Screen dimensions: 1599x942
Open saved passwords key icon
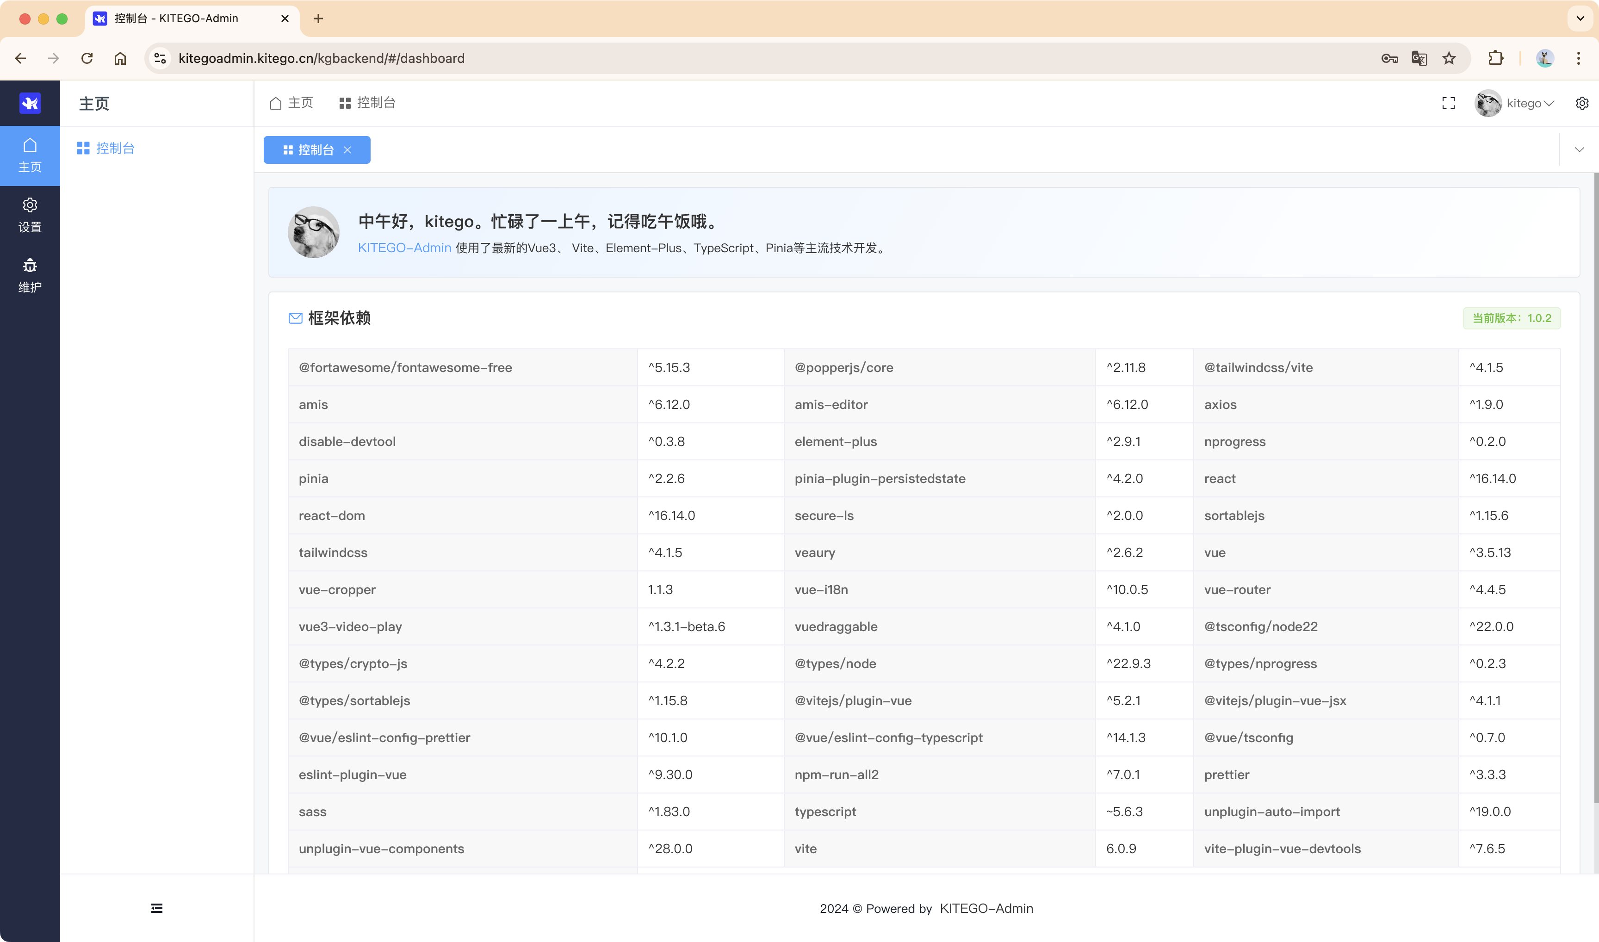(1389, 58)
